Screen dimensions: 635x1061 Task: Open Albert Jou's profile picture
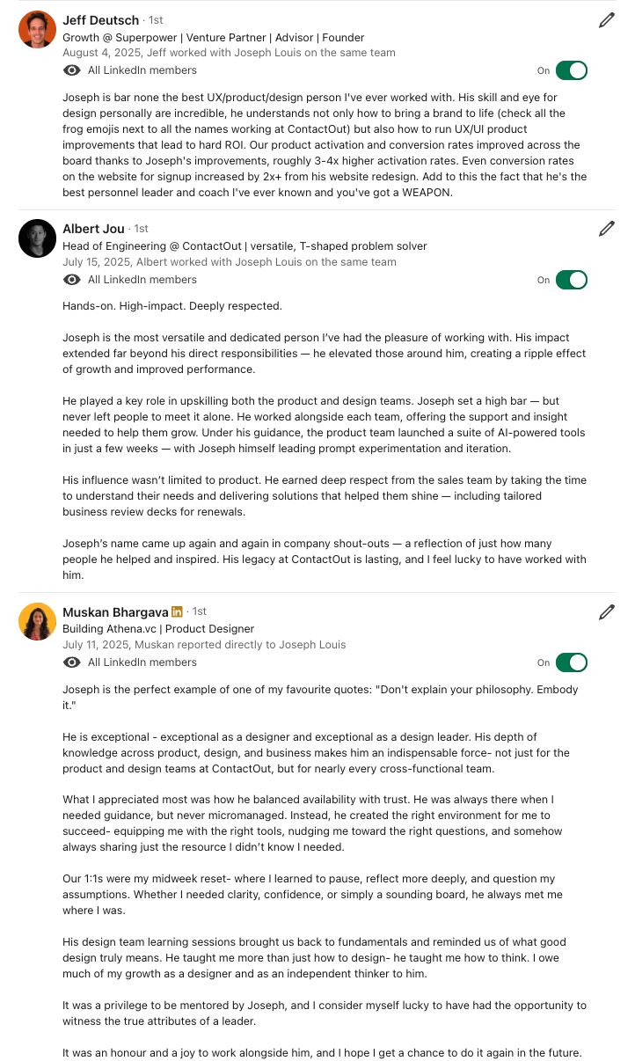pyautogui.click(x=37, y=238)
